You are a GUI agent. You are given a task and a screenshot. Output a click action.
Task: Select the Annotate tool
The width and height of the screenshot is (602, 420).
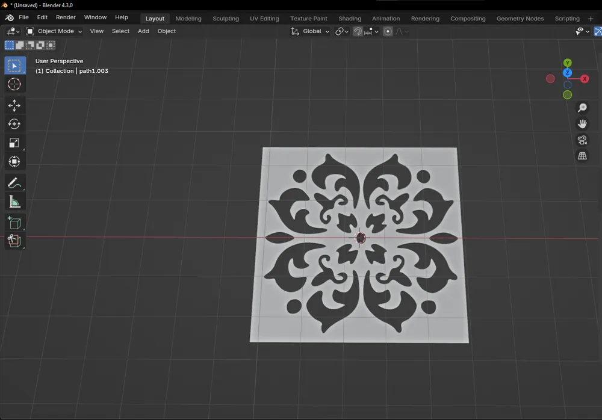14,183
